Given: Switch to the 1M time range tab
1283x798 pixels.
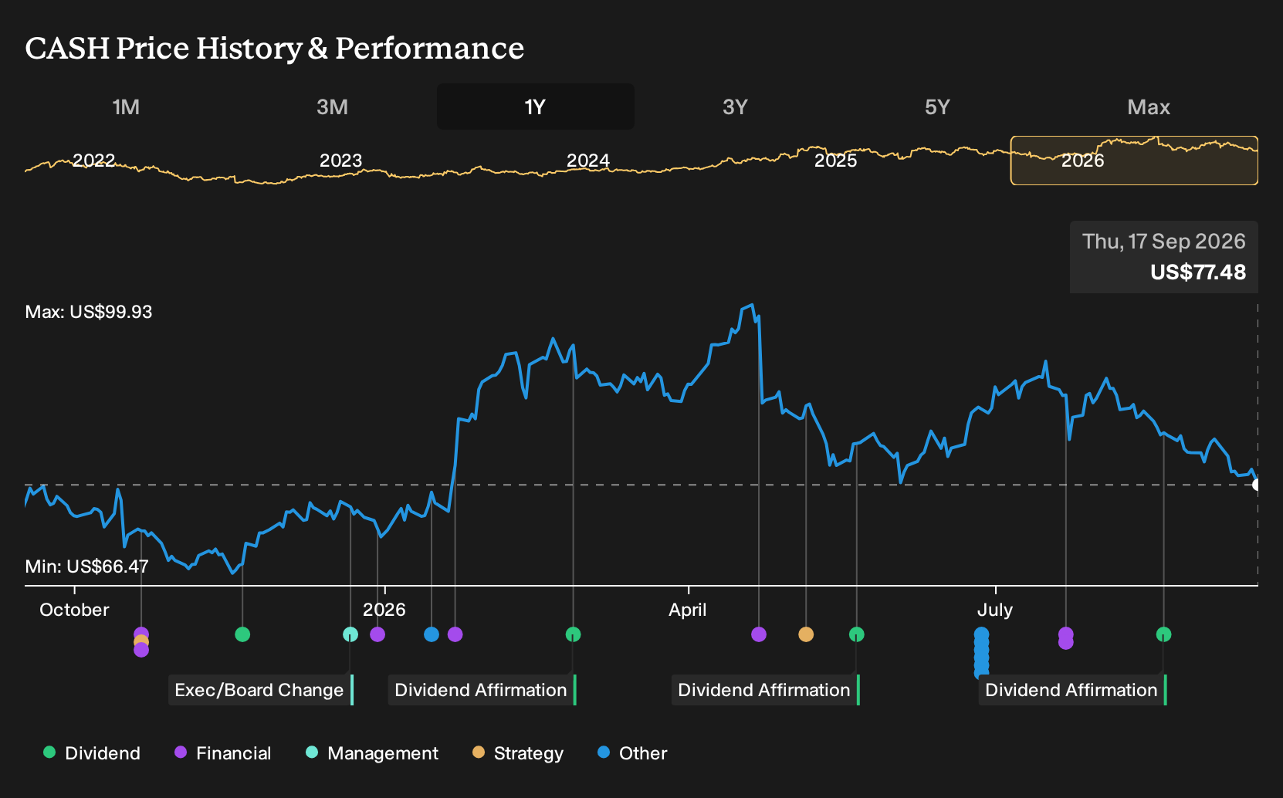Looking at the screenshot, I should 126,107.
